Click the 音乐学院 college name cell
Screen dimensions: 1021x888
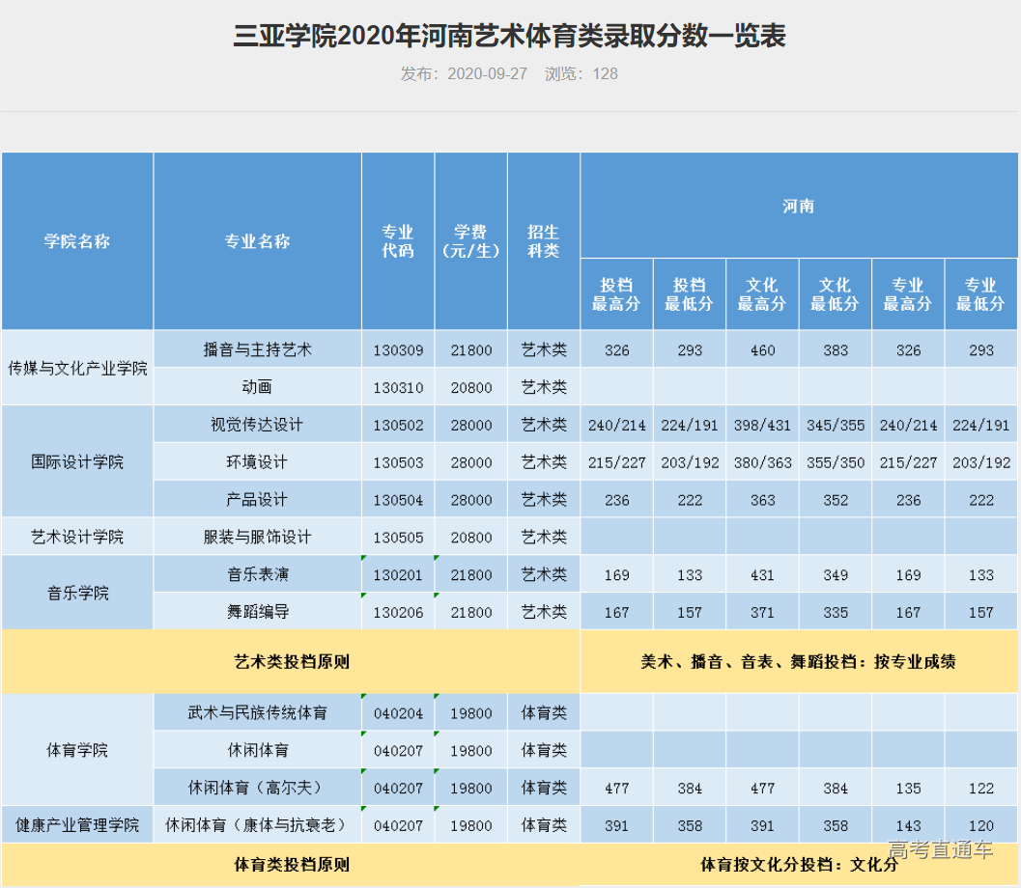[x=77, y=593]
